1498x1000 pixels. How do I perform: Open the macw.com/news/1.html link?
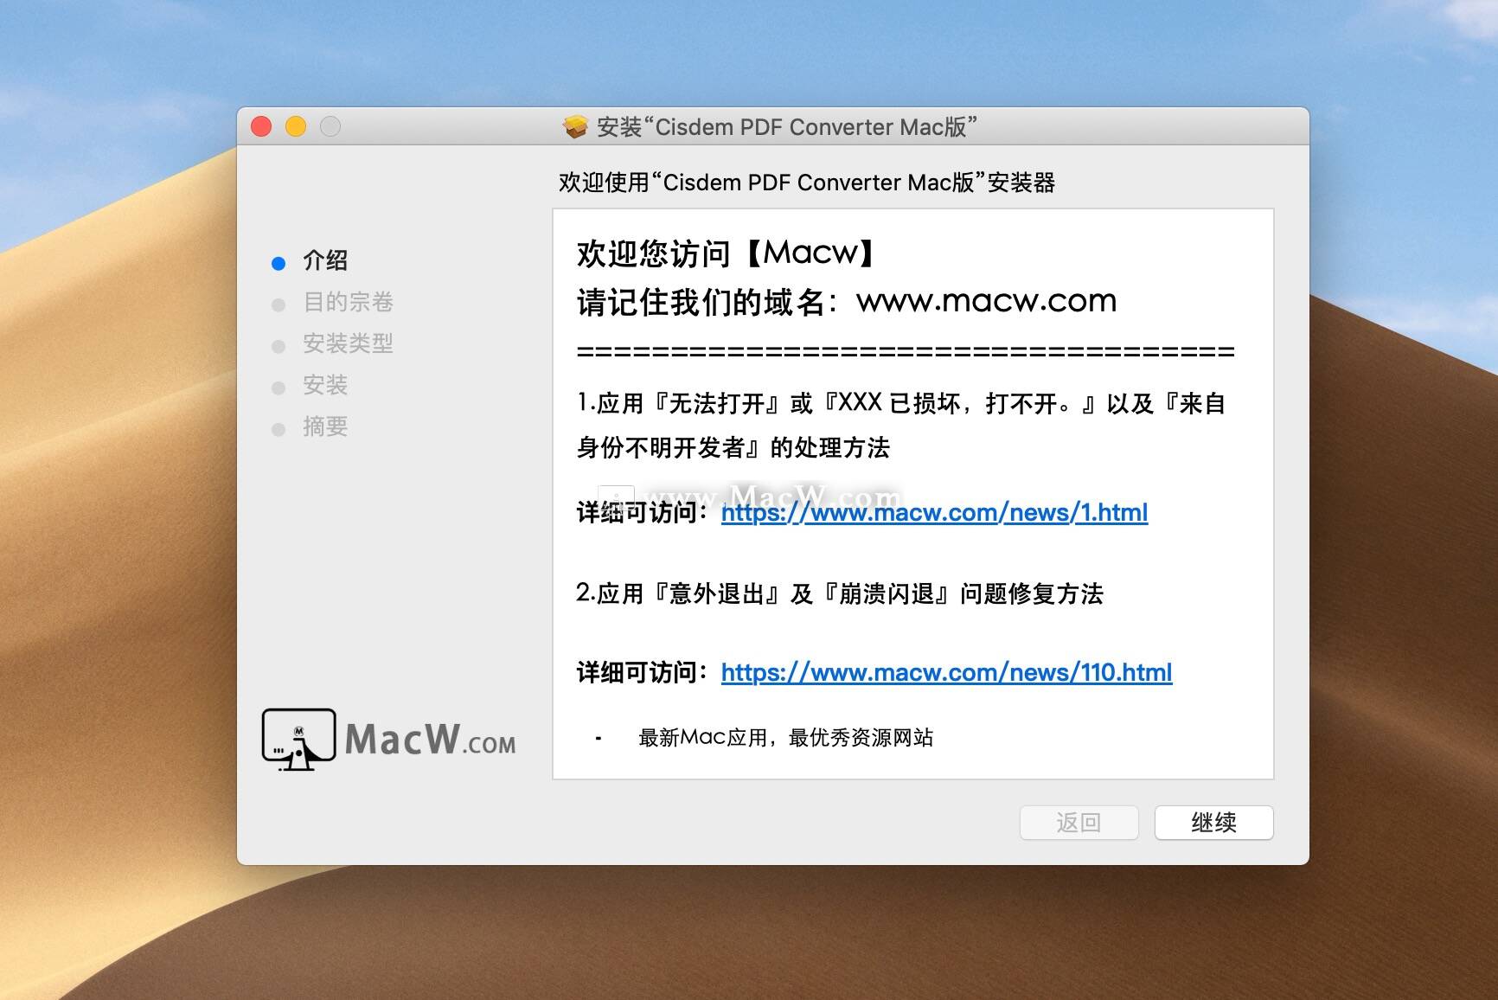coord(934,513)
